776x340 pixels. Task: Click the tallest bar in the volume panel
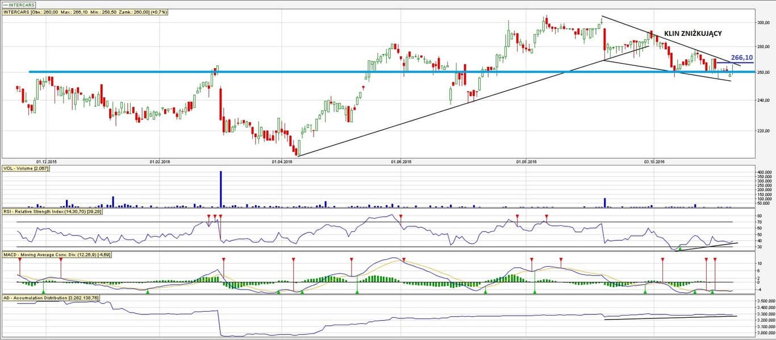220,189
